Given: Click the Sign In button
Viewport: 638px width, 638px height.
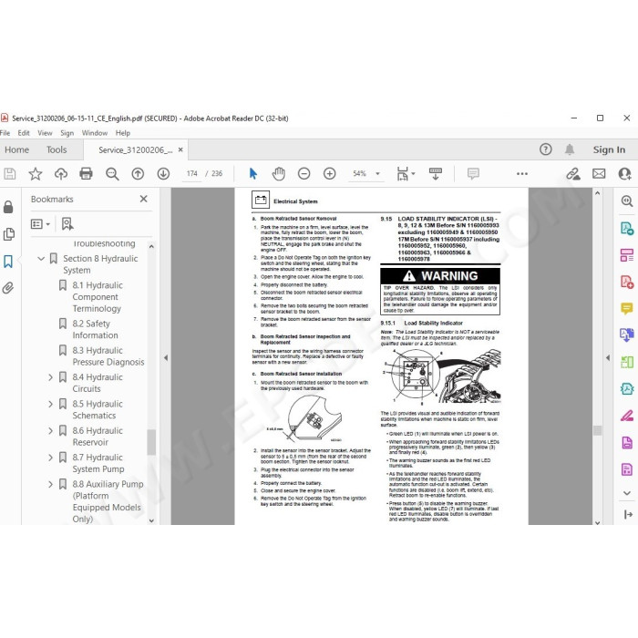Looking at the screenshot, I should point(609,149).
